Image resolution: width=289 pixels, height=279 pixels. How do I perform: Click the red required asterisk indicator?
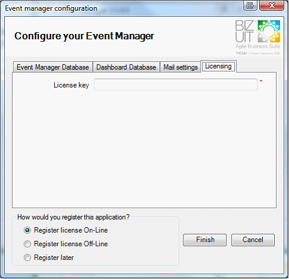(261, 81)
